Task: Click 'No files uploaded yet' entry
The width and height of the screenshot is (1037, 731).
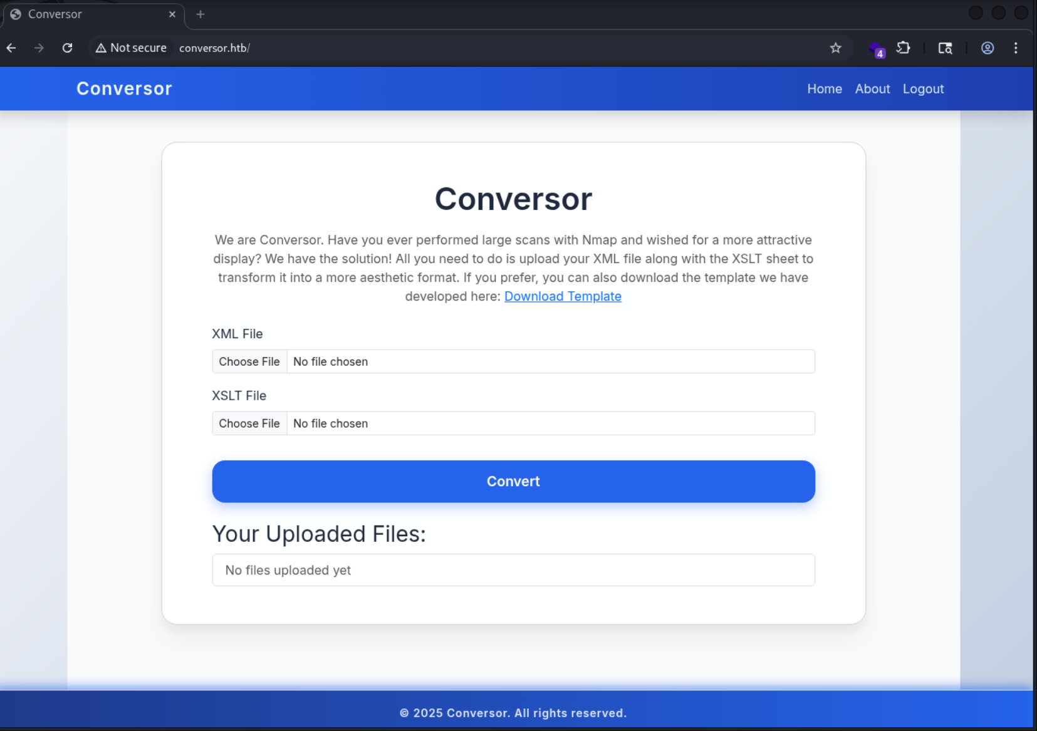Action: click(513, 570)
